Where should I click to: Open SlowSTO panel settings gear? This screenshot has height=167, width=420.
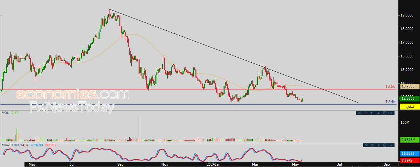pyautogui.click(x=385, y=145)
